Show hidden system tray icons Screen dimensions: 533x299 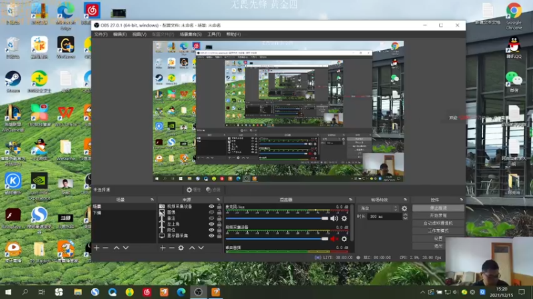422,292
